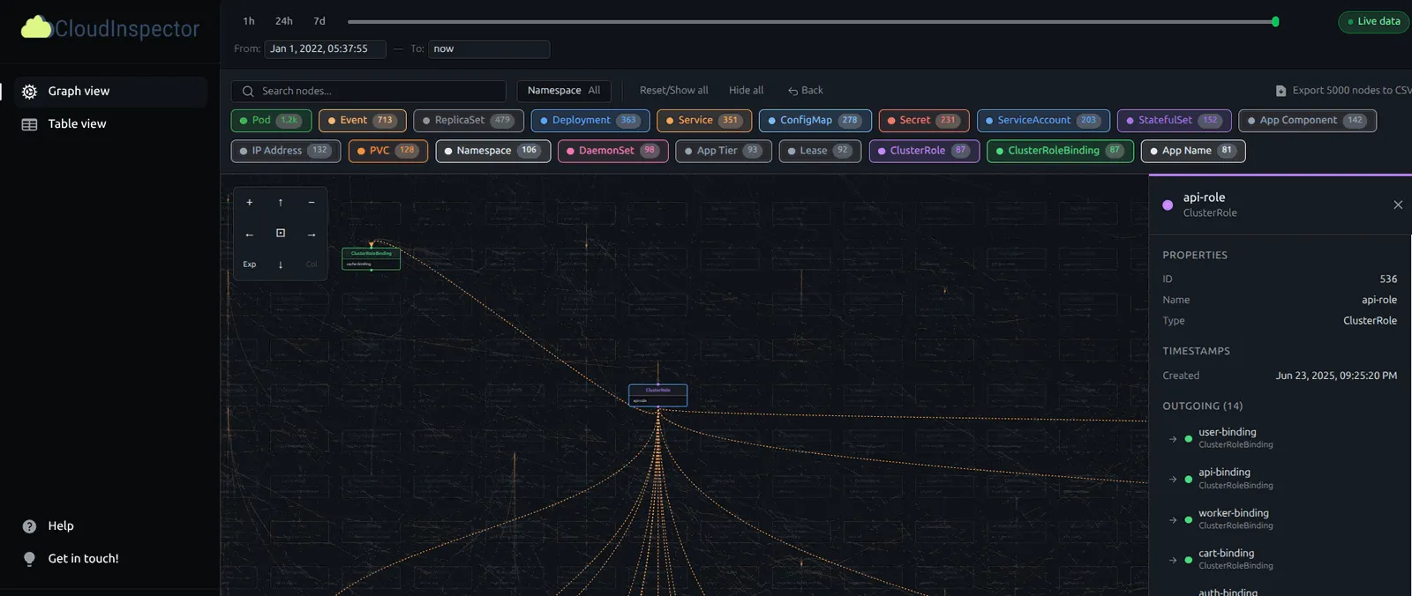Follow arrow to user-binding node
The height and width of the screenshot is (596, 1412).
[1173, 439]
